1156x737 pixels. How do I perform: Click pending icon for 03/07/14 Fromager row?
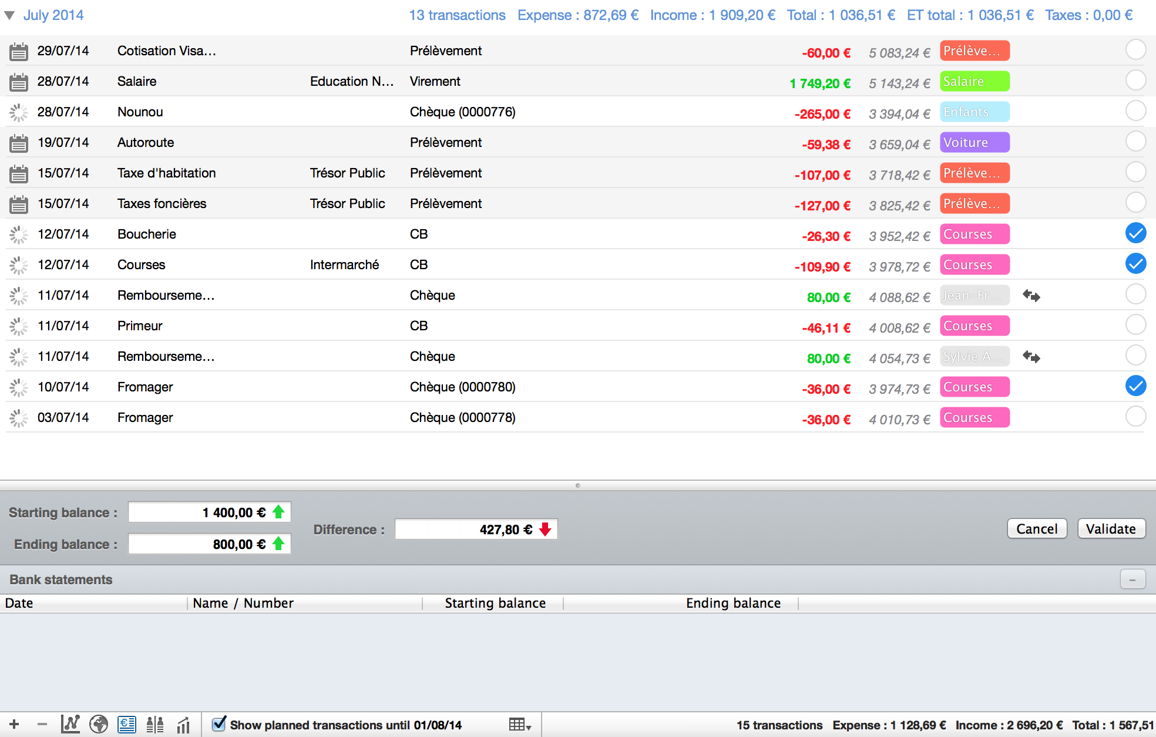tap(19, 418)
